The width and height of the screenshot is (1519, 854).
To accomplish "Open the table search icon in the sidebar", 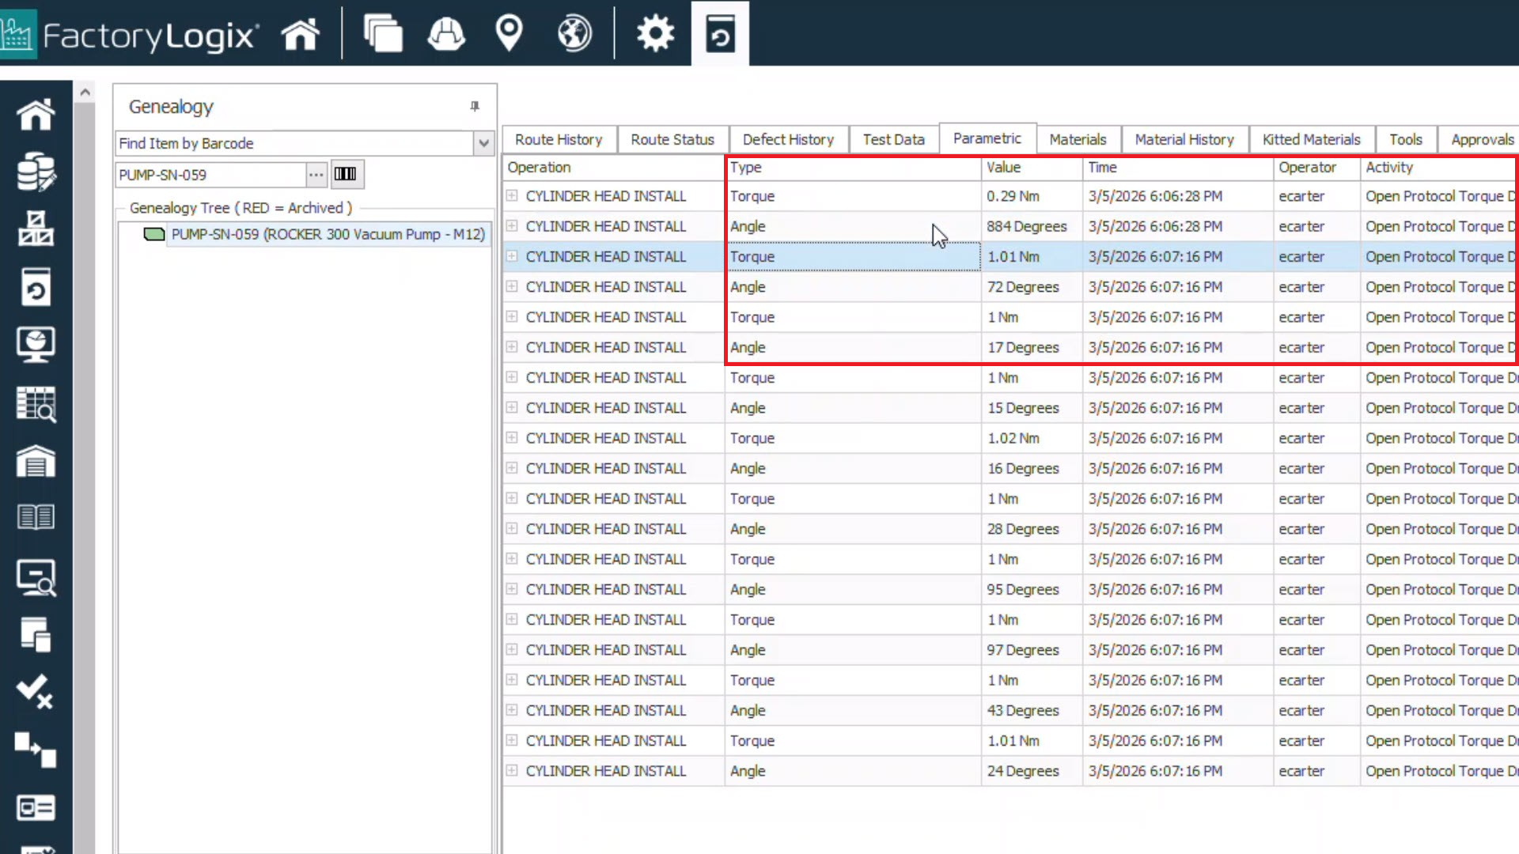I will [36, 403].
